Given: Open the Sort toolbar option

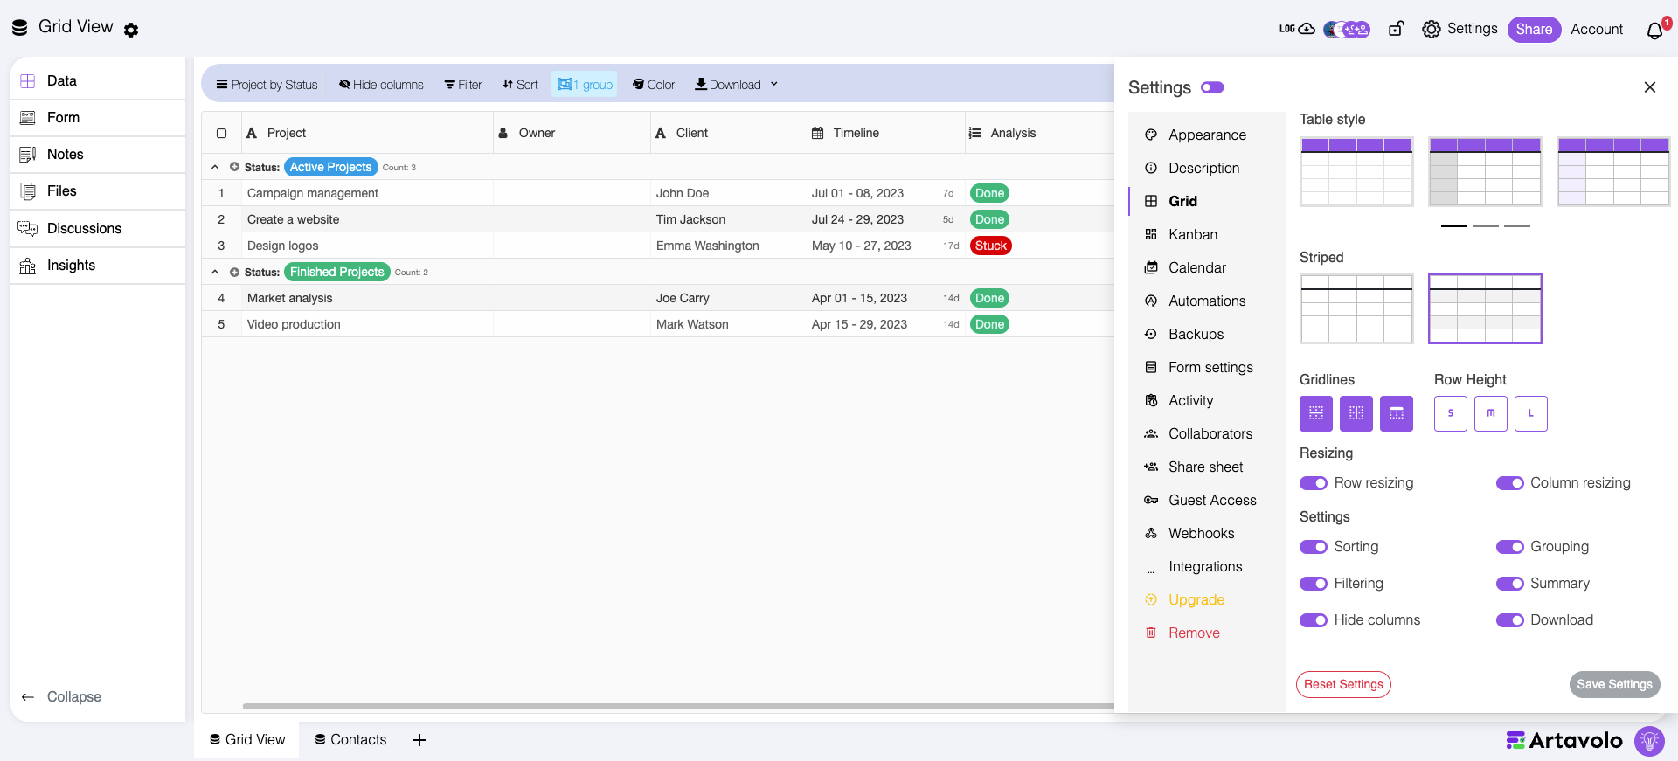Looking at the screenshot, I should [x=520, y=85].
